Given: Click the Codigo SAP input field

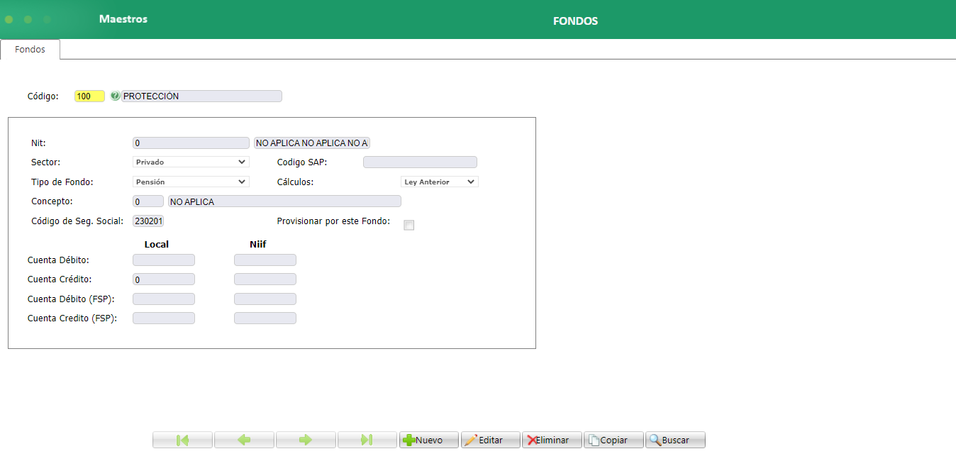Looking at the screenshot, I should coord(420,162).
